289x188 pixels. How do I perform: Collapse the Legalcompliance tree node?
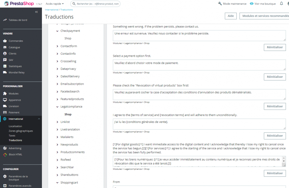click(x=57, y=107)
